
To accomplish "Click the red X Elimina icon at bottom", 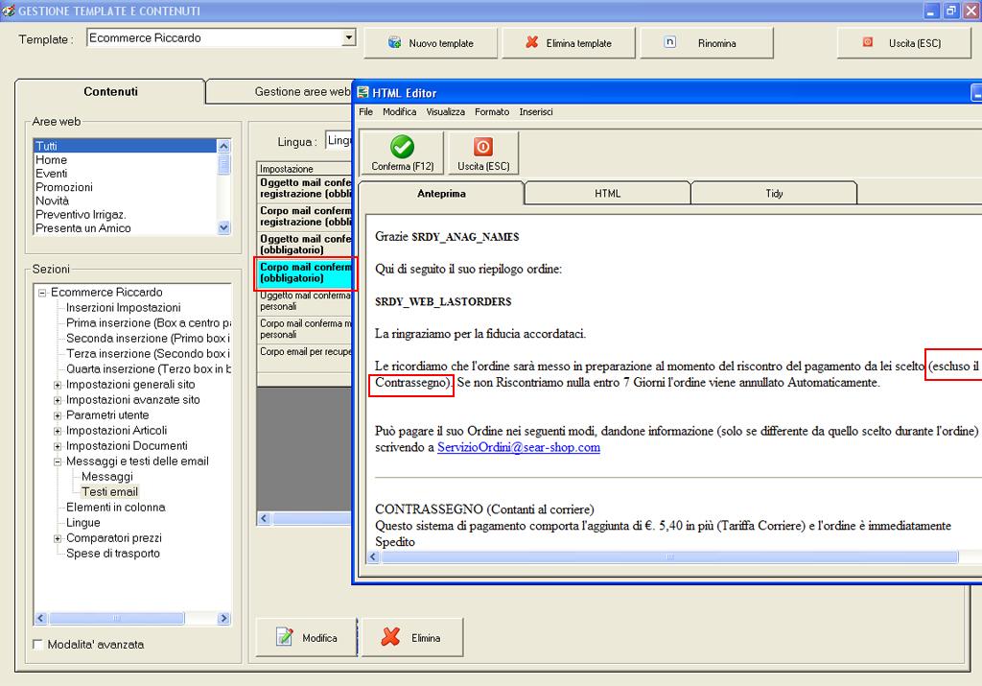I will [391, 637].
